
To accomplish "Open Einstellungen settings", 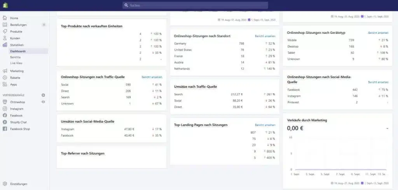I will [x=19, y=184].
